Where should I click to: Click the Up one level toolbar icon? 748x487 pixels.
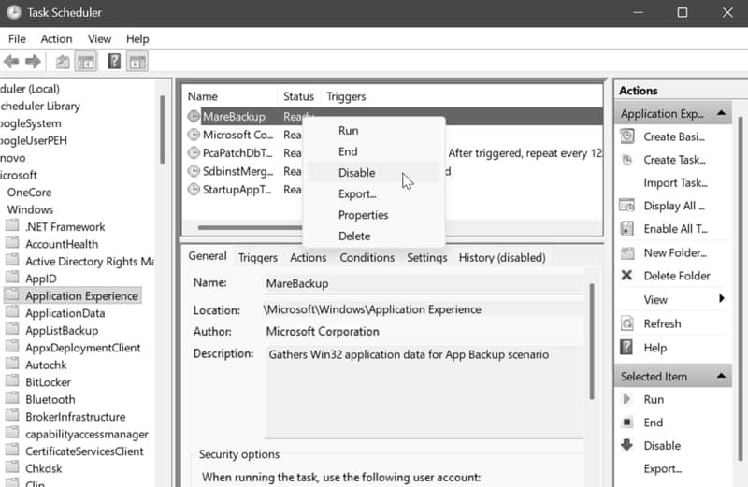click(x=63, y=62)
